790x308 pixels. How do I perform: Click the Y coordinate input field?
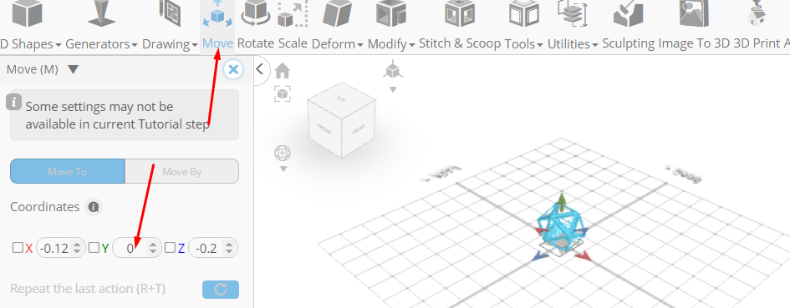point(137,248)
